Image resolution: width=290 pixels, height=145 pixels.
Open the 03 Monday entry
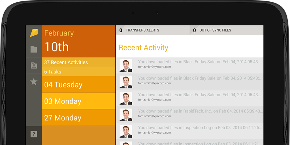point(78,101)
